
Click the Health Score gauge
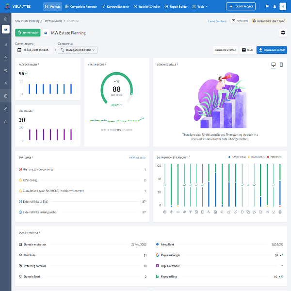click(x=116, y=89)
